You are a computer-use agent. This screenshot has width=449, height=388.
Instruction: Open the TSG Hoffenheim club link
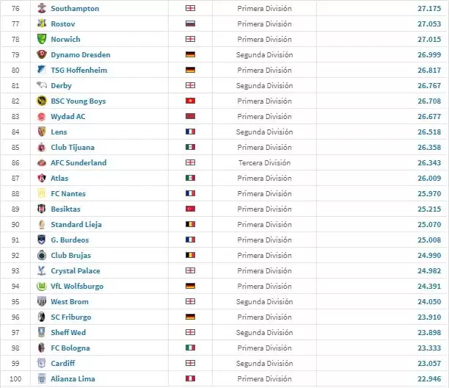coord(77,70)
